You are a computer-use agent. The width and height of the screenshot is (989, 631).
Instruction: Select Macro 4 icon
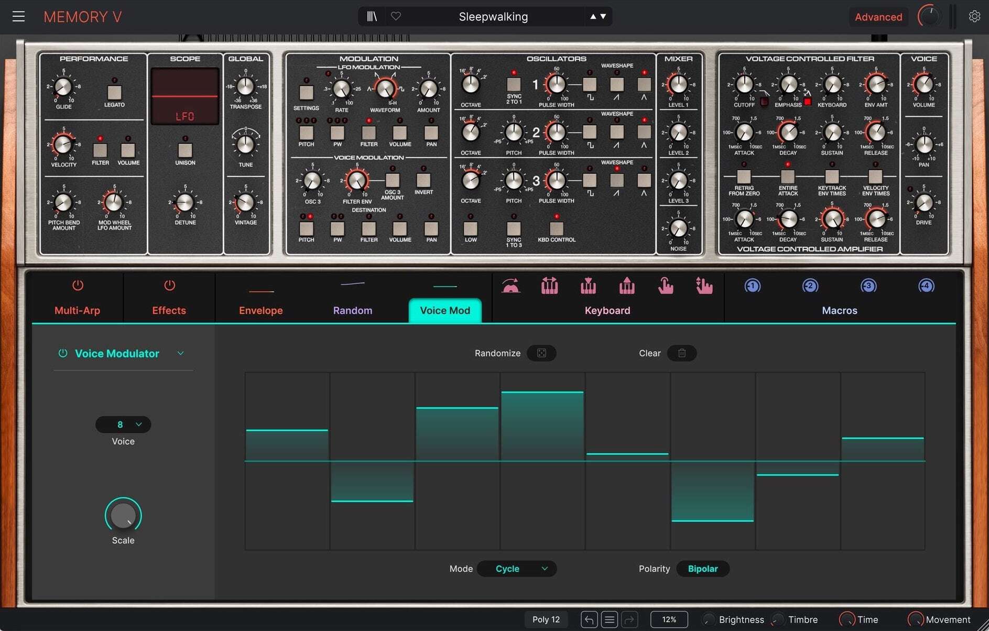[x=926, y=286]
